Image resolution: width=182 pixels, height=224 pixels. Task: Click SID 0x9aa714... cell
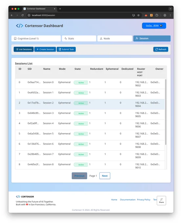pos(34,82)
